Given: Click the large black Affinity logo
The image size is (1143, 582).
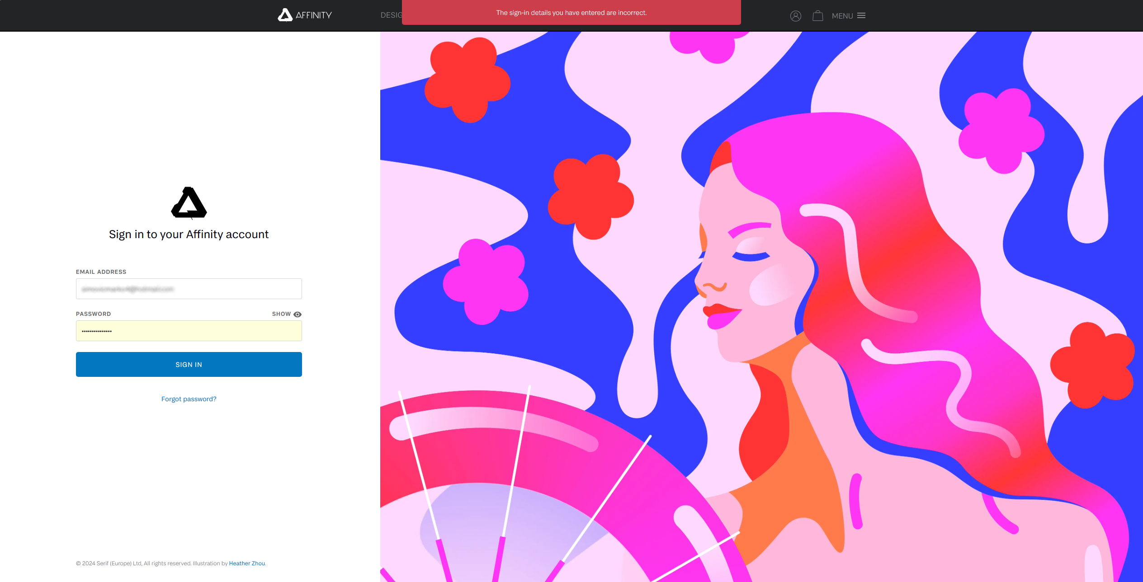Looking at the screenshot, I should [189, 203].
